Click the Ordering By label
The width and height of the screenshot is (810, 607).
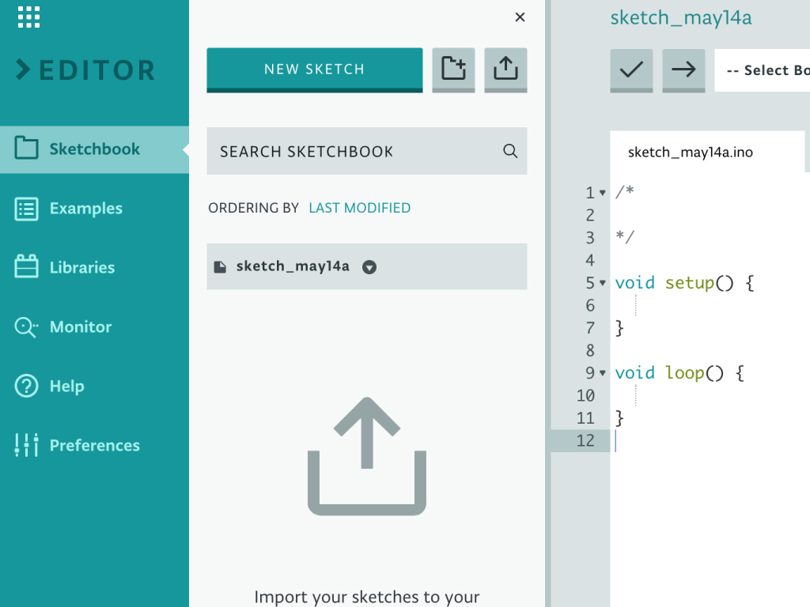[254, 208]
